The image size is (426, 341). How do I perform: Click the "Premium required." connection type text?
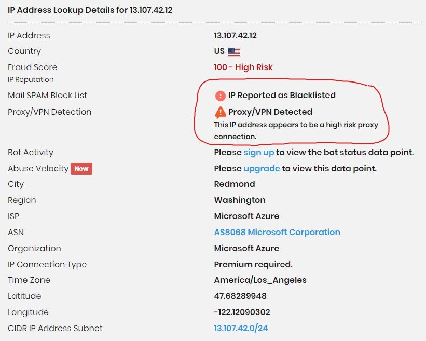tap(253, 265)
